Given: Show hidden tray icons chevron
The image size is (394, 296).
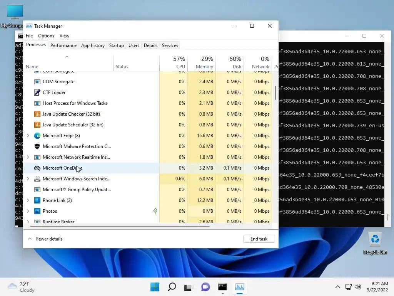Looking at the screenshot, I should [338, 287].
